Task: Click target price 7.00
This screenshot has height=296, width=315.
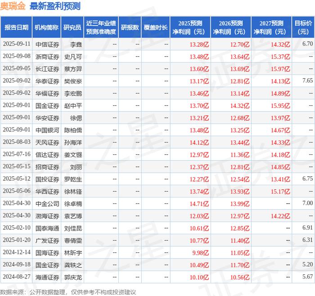Action: click(x=307, y=203)
